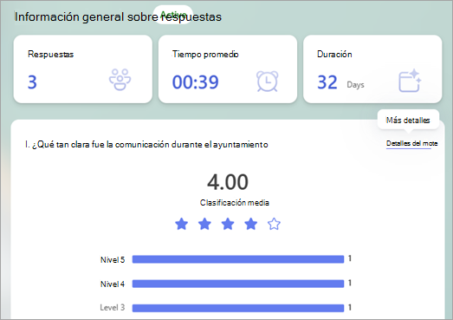This screenshot has height=320, width=453.
Task: Open the Respuestas summary card
Action: coord(83,69)
